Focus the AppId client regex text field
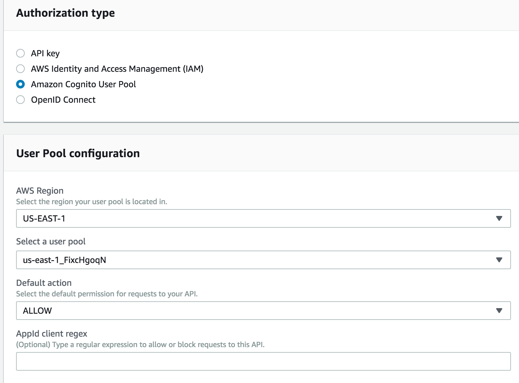Viewport: 519px width, 383px height. click(x=263, y=361)
